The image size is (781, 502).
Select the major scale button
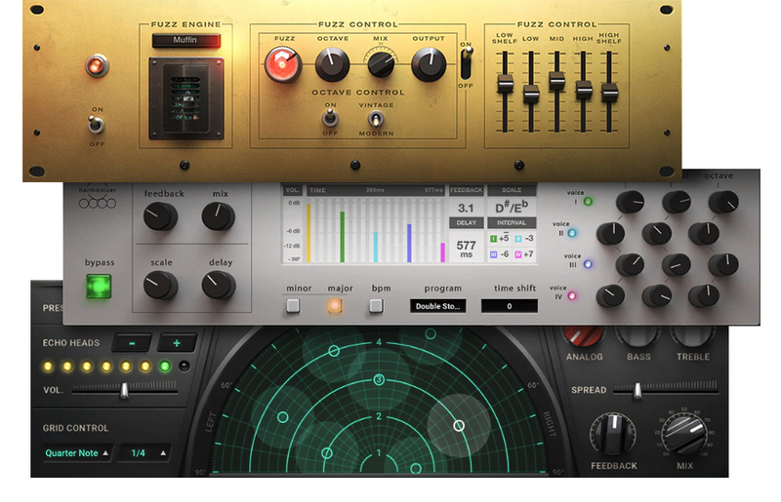tap(335, 305)
